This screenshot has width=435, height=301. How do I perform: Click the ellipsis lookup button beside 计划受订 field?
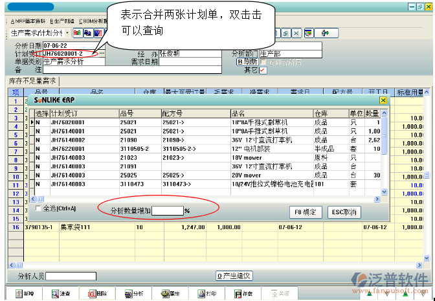102,53
